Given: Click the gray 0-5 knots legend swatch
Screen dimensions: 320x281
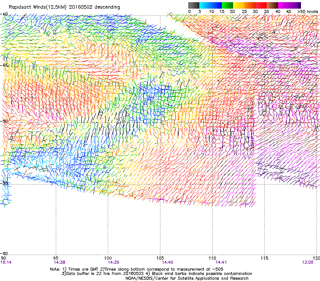Looking at the screenshot, I should click(x=194, y=5).
